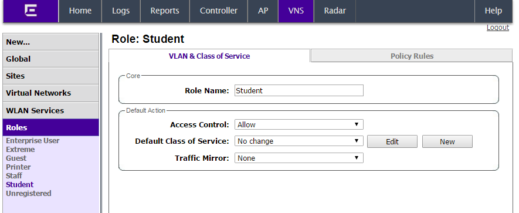Click New for Default Class of Service
Image resolution: width=519 pixels, height=213 pixels.
[x=447, y=141]
